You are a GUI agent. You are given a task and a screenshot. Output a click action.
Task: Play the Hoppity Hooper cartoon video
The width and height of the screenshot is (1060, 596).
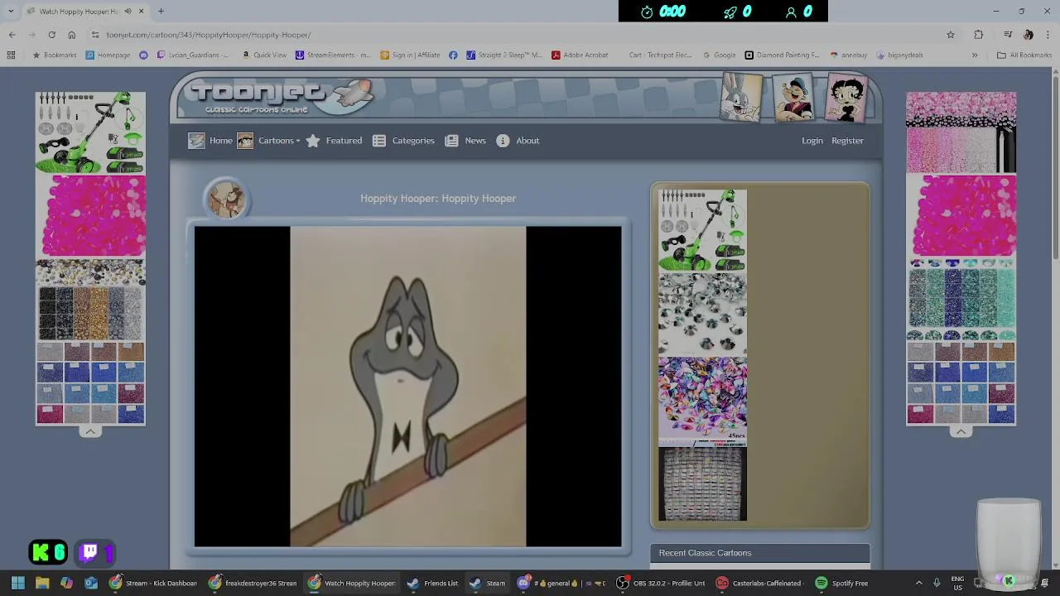(x=407, y=387)
